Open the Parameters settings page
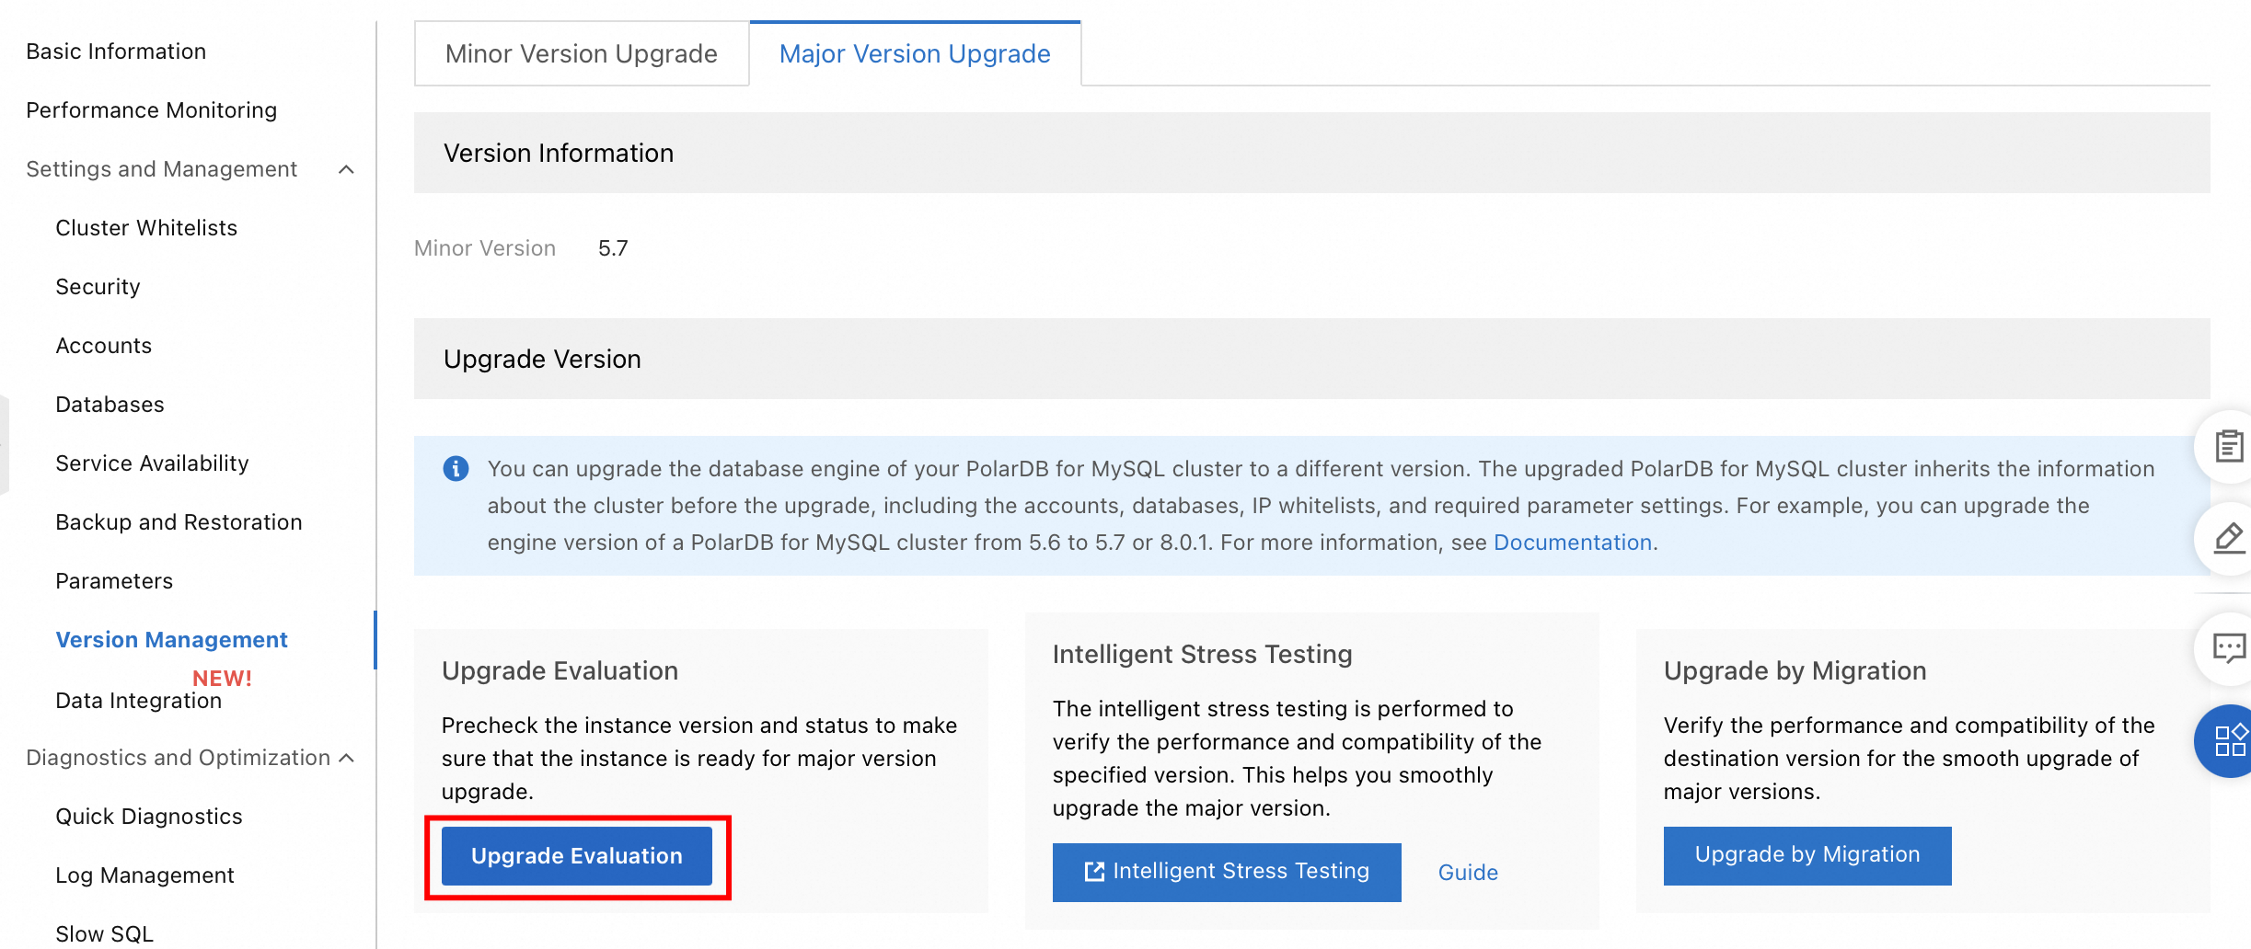This screenshot has width=2251, height=949. coord(114,581)
